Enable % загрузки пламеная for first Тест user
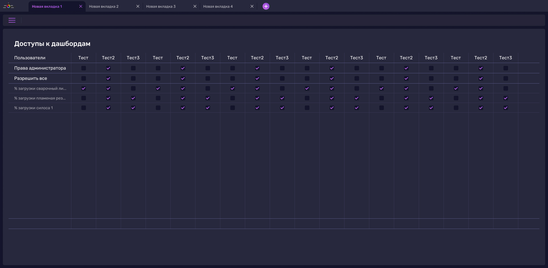This screenshot has height=268, width=548. [84, 98]
